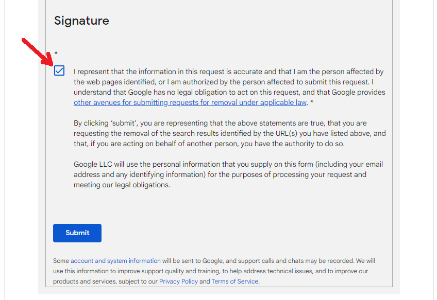The height and width of the screenshot is (300, 437).
Task: Open the account and system information link
Action: (115, 261)
